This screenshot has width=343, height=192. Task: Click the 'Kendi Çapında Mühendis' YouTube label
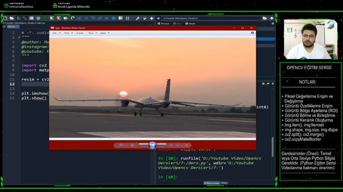click(74, 7)
